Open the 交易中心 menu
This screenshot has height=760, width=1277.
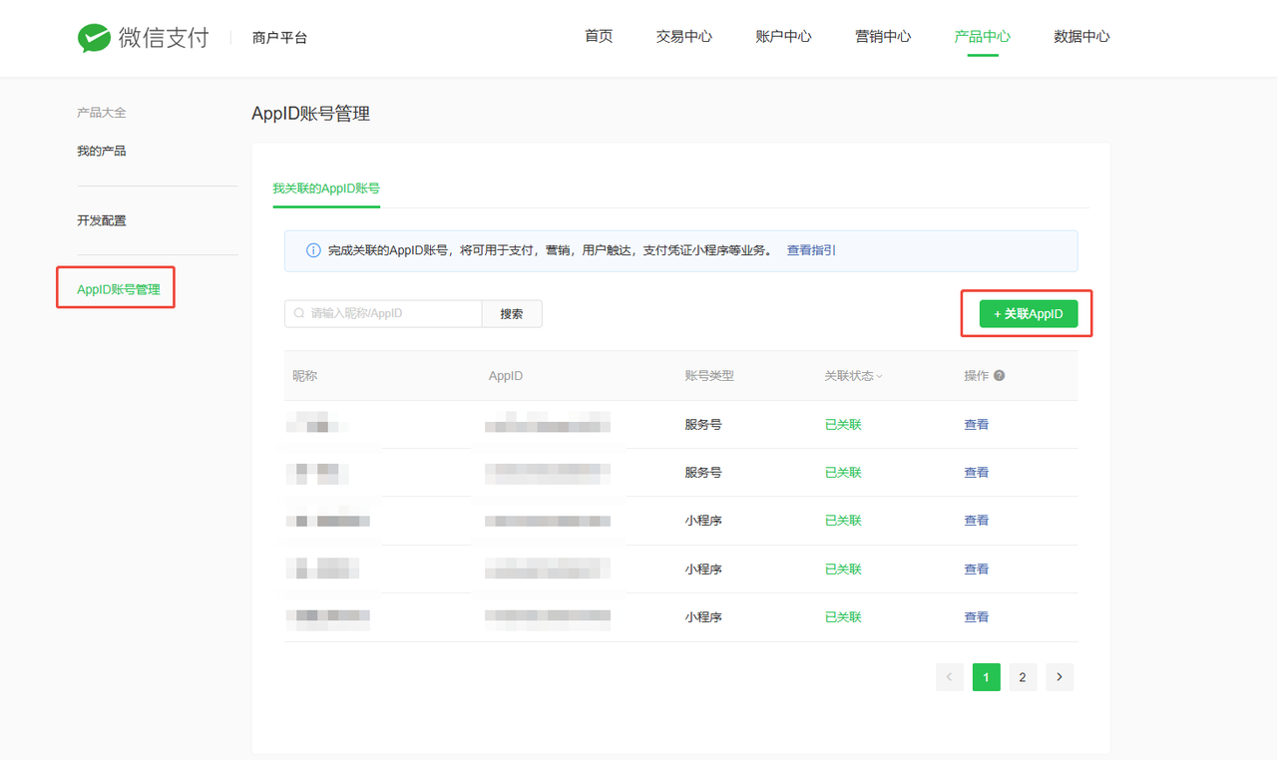tap(683, 37)
